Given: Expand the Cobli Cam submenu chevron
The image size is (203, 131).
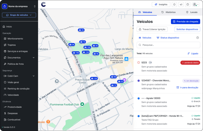Looking at the screenshot, I should [34, 76].
